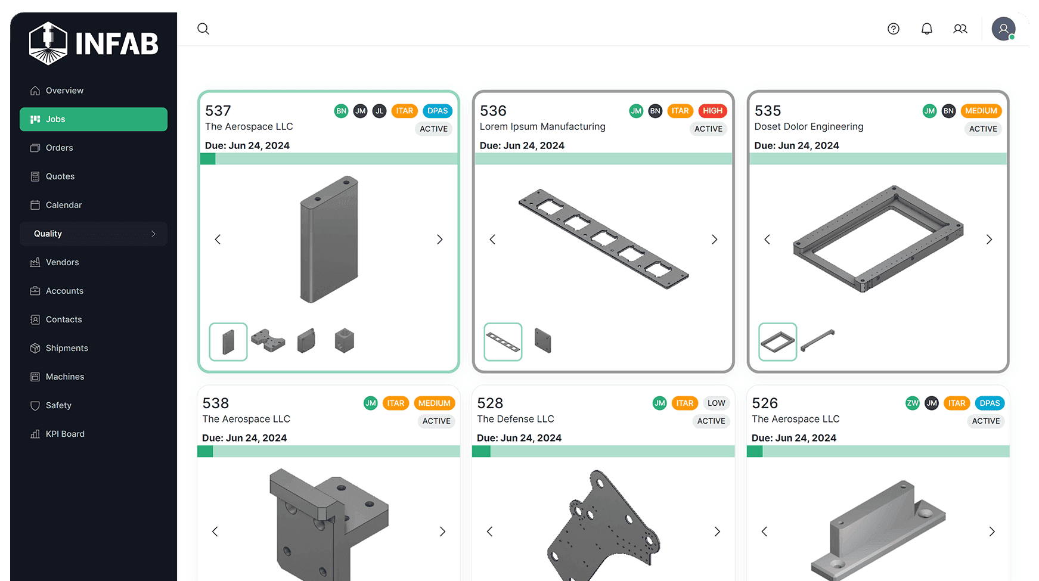Open Calendar in the sidebar
This screenshot has height=581, width=1039.
click(x=94, y=205)
